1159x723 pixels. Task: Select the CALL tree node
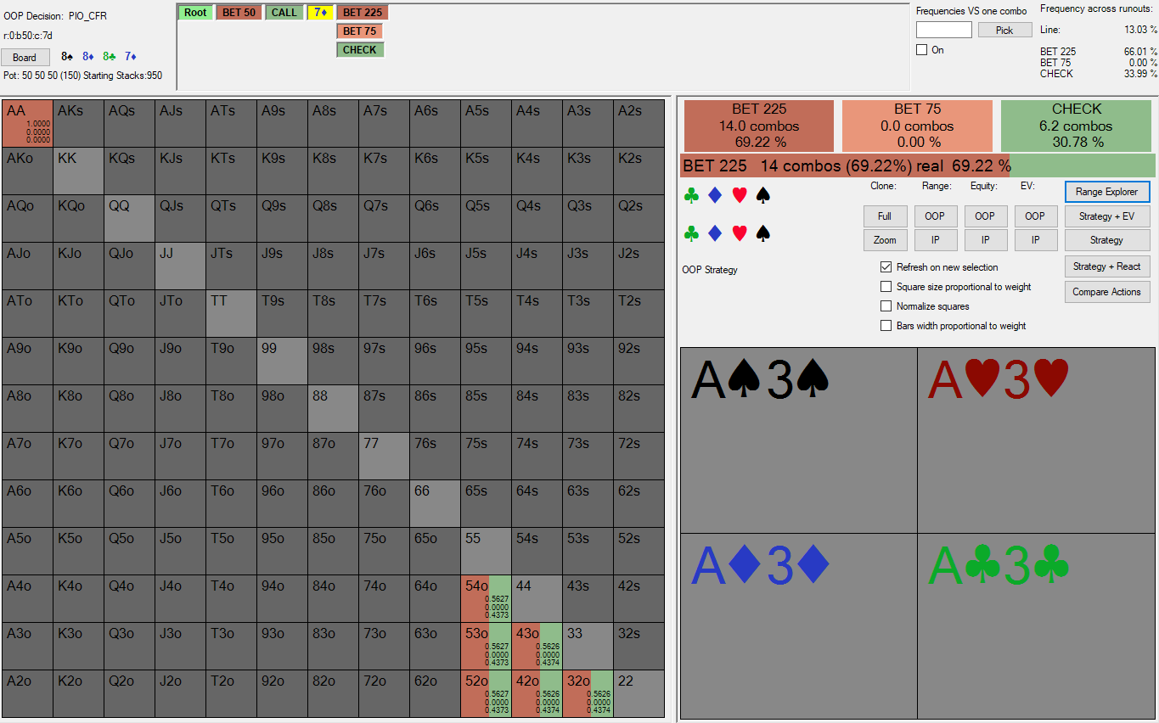(x=284, y=13)
